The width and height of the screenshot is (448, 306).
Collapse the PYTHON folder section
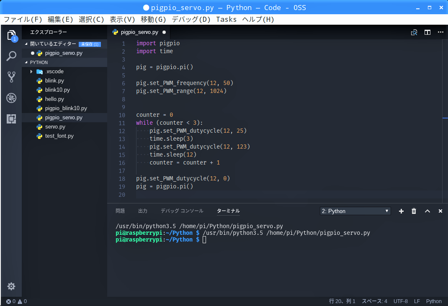point(26,62)
